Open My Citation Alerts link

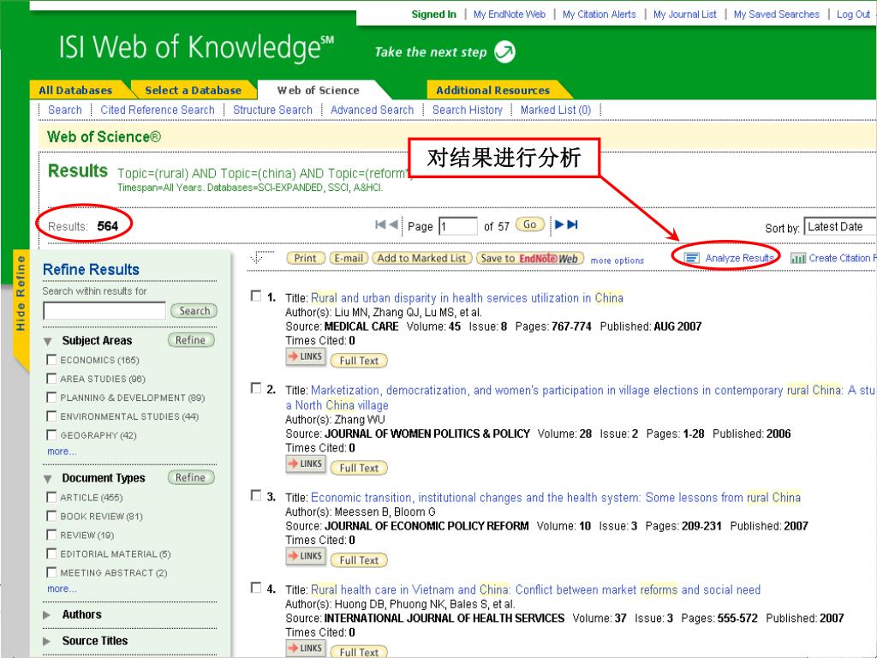point(599,14)
